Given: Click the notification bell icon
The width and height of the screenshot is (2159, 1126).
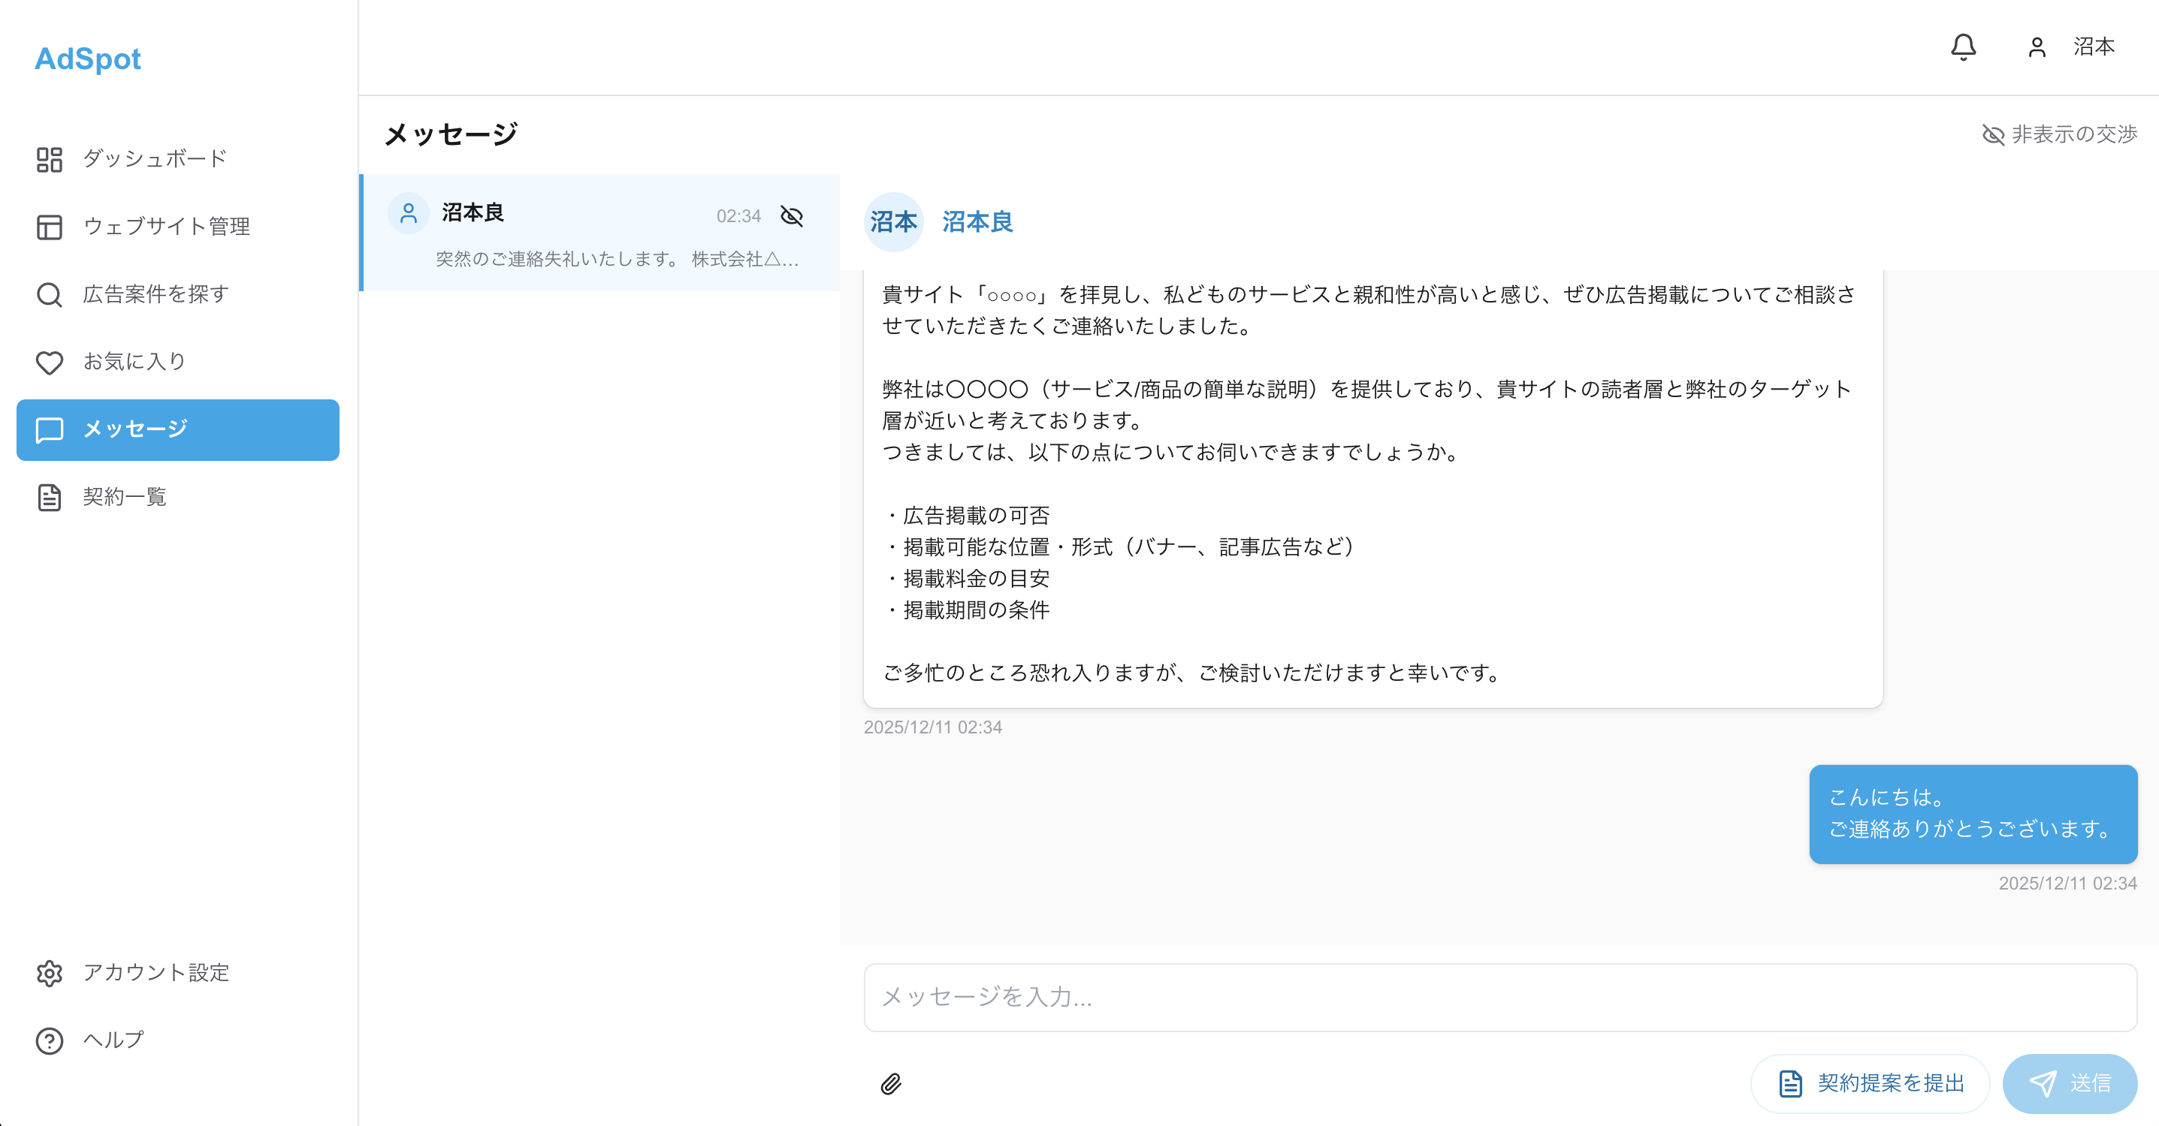Looking at the screenshot, I should coord(1963,48).
